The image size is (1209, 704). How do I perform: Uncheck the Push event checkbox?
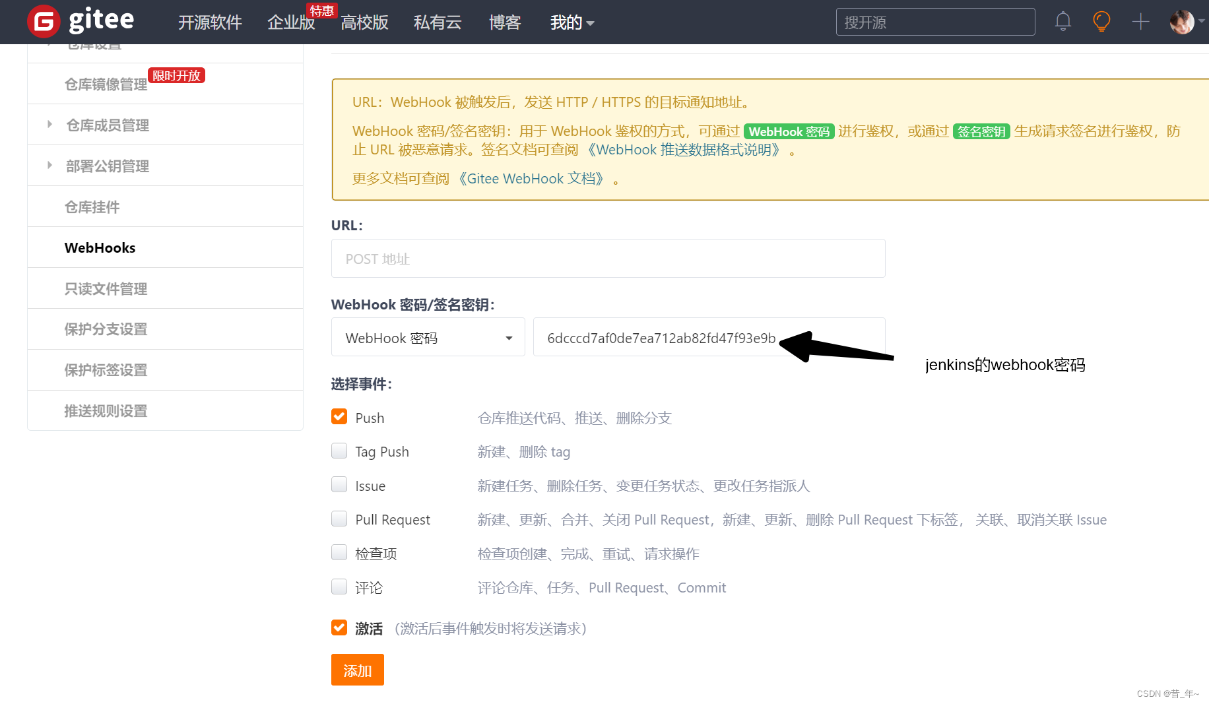[339, 416]
